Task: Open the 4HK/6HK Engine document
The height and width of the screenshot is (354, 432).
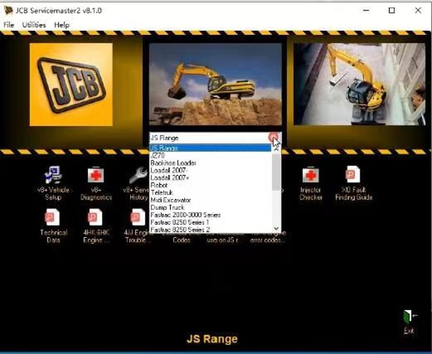Action: [96, 218]
